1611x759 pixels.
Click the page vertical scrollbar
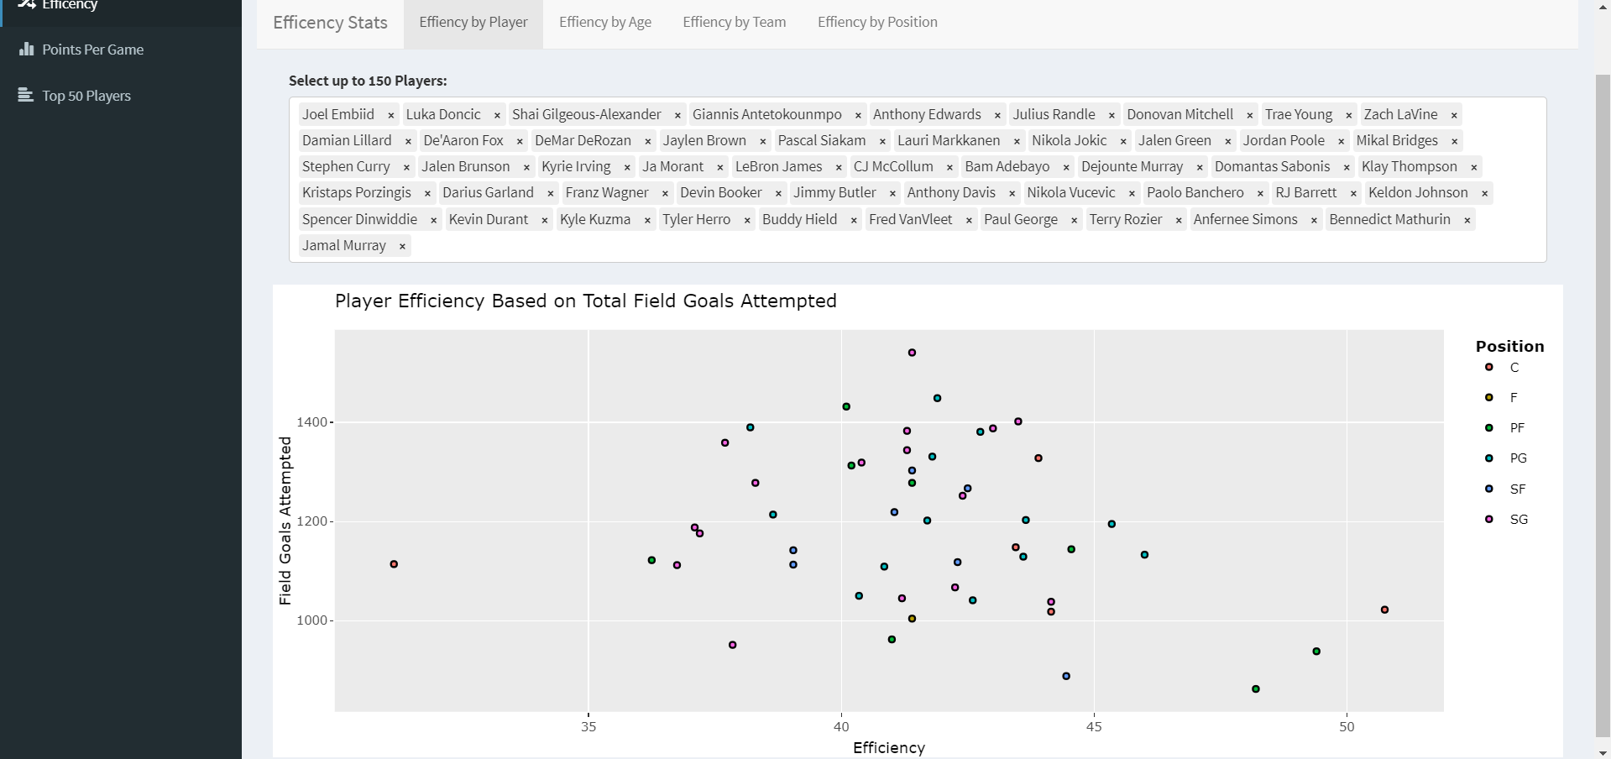click(1603, 403)
